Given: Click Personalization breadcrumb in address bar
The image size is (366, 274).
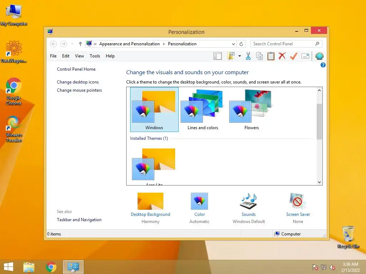Looking at the screenshot, I should (182, 44).
